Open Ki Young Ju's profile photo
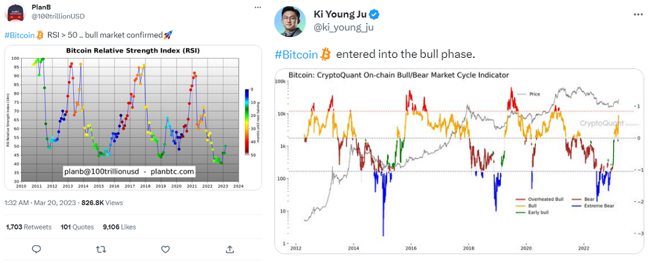This screenshot has height=263, width=650. [291, 20]
